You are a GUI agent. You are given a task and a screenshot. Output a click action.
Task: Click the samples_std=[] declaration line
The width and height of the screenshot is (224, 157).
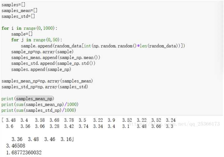(x=18, y=16)
